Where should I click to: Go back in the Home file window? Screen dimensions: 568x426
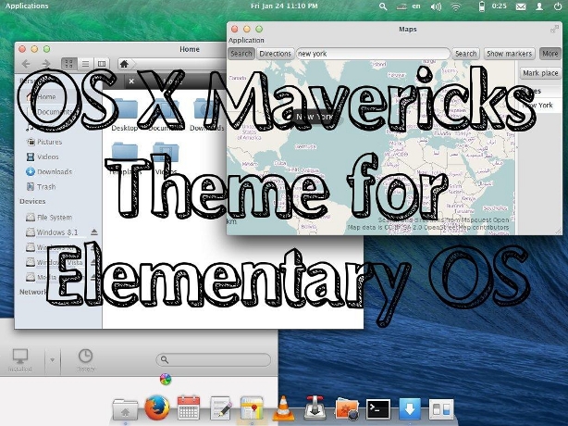point(26,64)
